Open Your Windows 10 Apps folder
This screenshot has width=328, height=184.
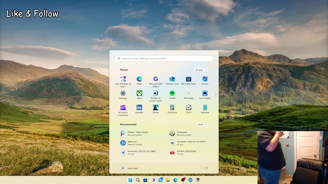coord(123,82)
